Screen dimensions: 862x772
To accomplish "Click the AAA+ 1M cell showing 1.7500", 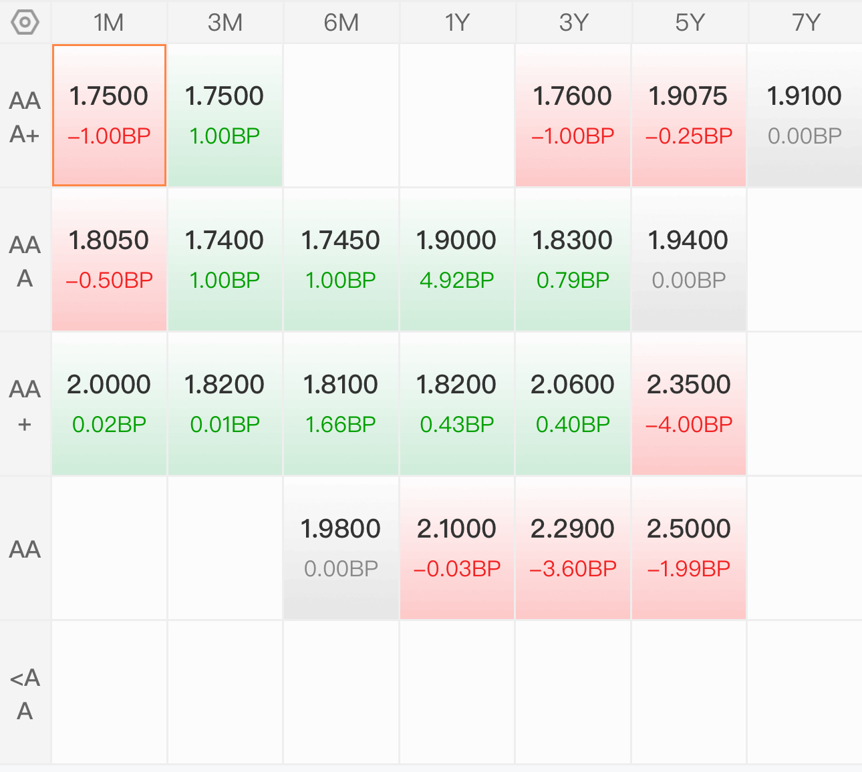I will (x=109, y=116).
